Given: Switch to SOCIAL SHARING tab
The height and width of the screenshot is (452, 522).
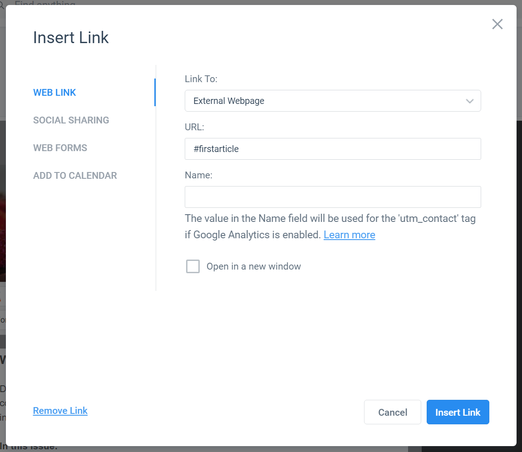Looking at the screenshot, I should 71,120.
